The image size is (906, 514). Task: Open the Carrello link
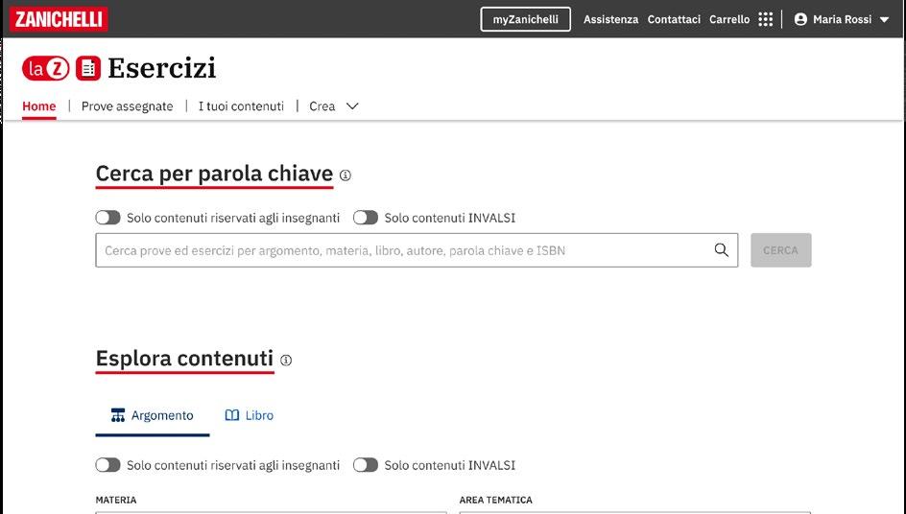[729, 19]
